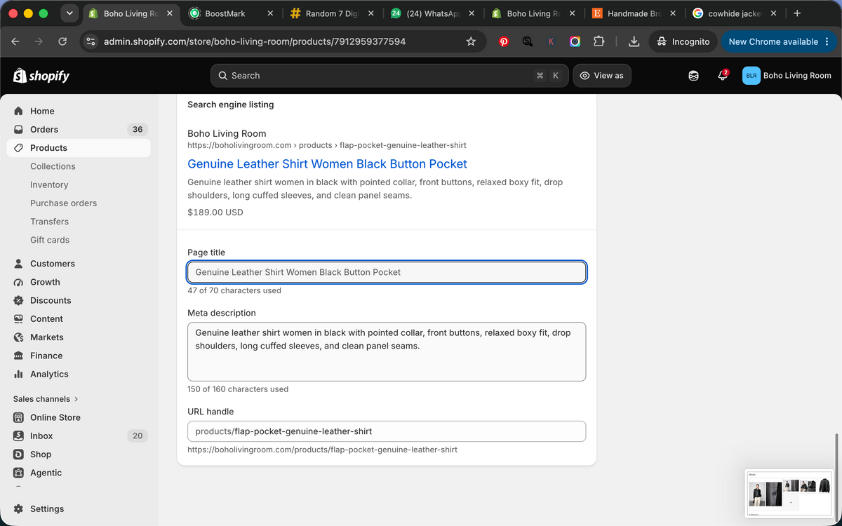The image size is (842, 526).
Task: Click the browser downloads icon
Action: [634, 41]
